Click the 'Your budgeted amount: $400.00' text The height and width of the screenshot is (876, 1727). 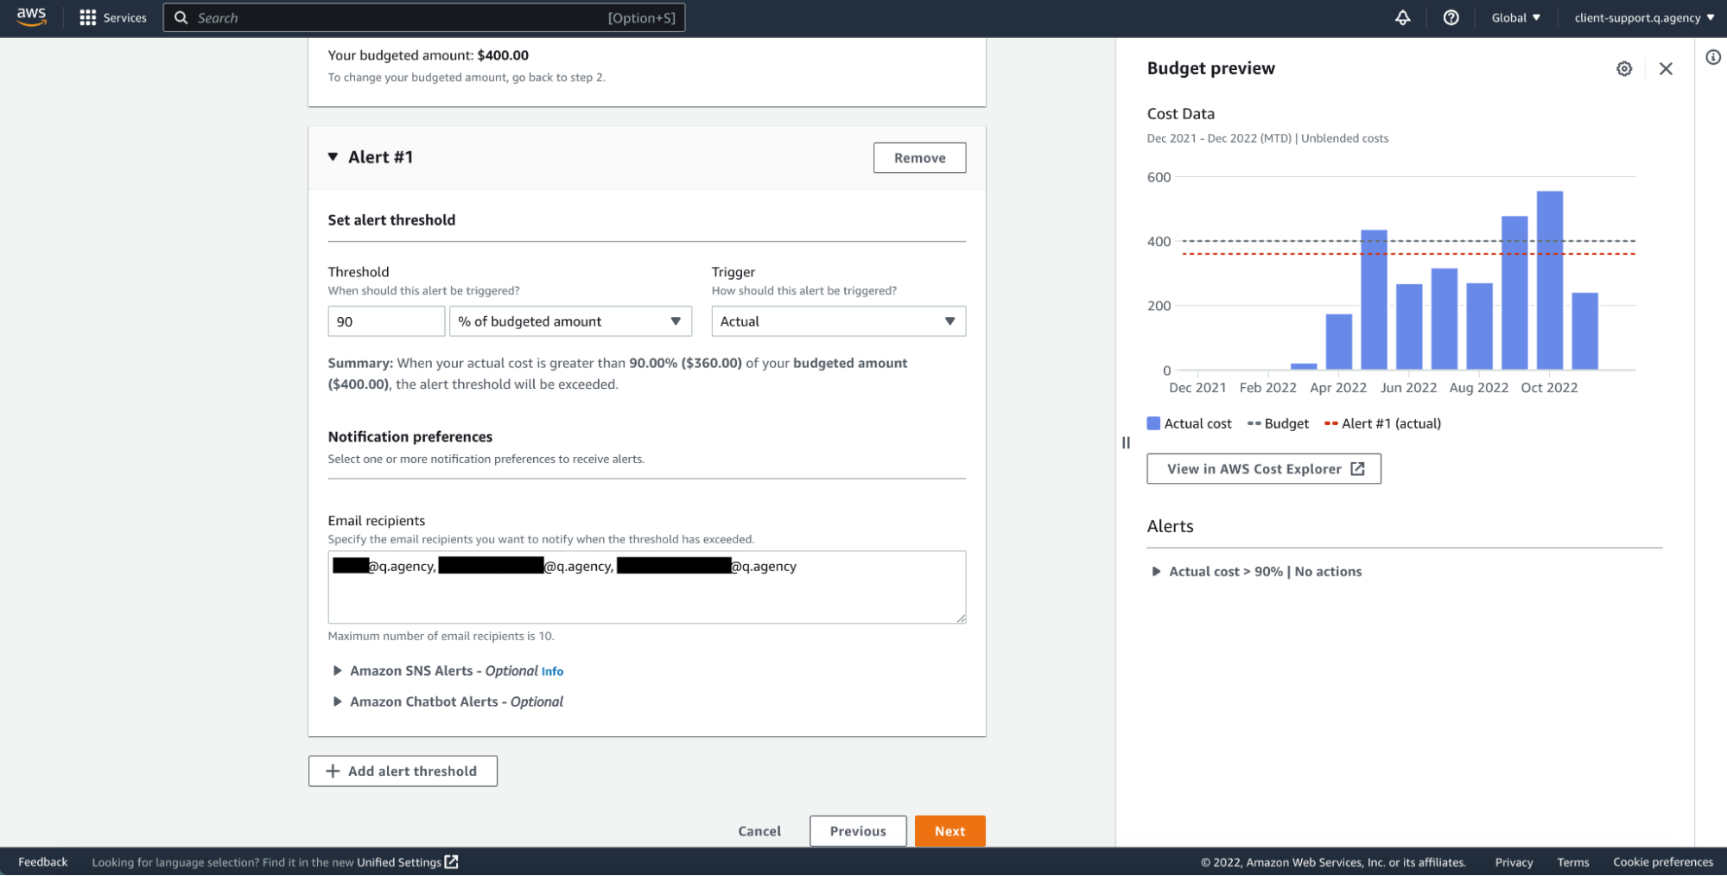coord(429,55)
